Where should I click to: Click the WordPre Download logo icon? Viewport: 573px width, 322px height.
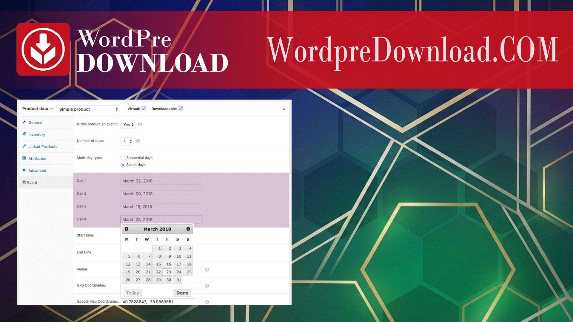point(43,49)
